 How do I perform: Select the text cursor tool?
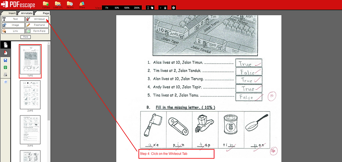148,8
